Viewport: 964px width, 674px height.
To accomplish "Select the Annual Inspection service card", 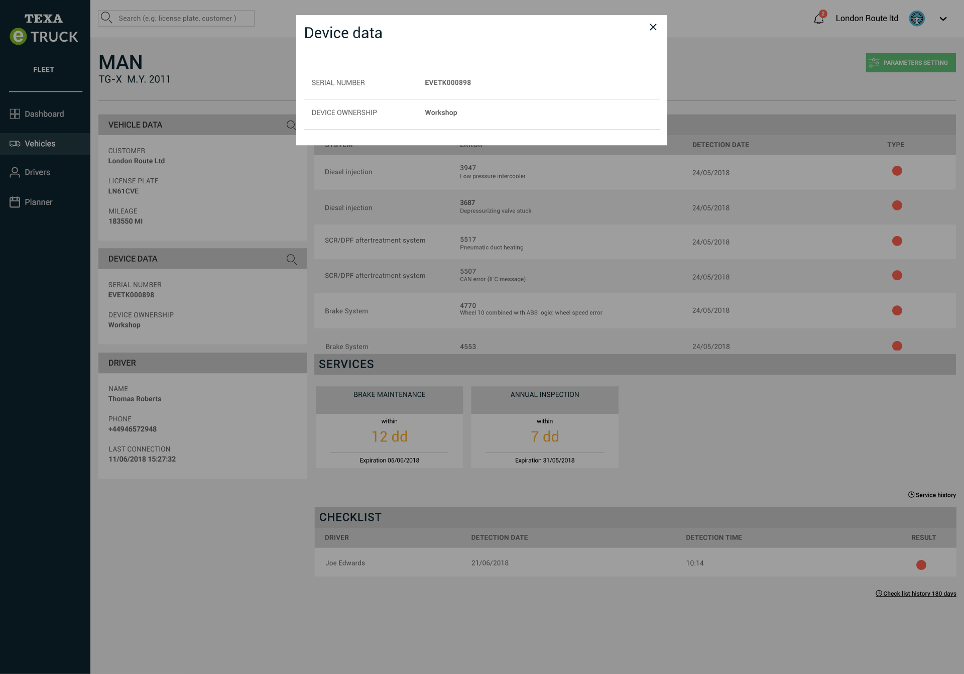I will pyautogui.click(x=545, y=427).
